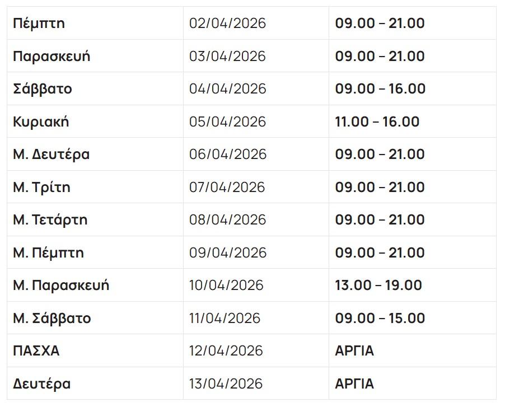Click the Μ. Πέμπτη row label

(48, 252)
